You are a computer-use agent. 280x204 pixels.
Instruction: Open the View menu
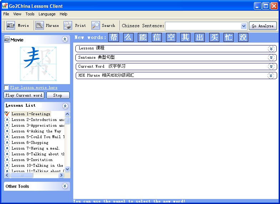pyautogui.click(x=17, y=14)
